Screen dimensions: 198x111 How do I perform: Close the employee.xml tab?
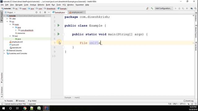[x=84, y=12]
